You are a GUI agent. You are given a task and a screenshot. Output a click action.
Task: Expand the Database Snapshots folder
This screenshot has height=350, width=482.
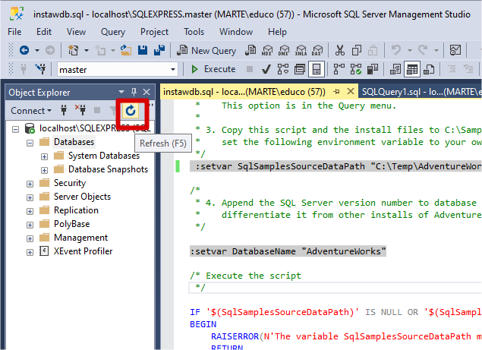[x=44, y=170]
